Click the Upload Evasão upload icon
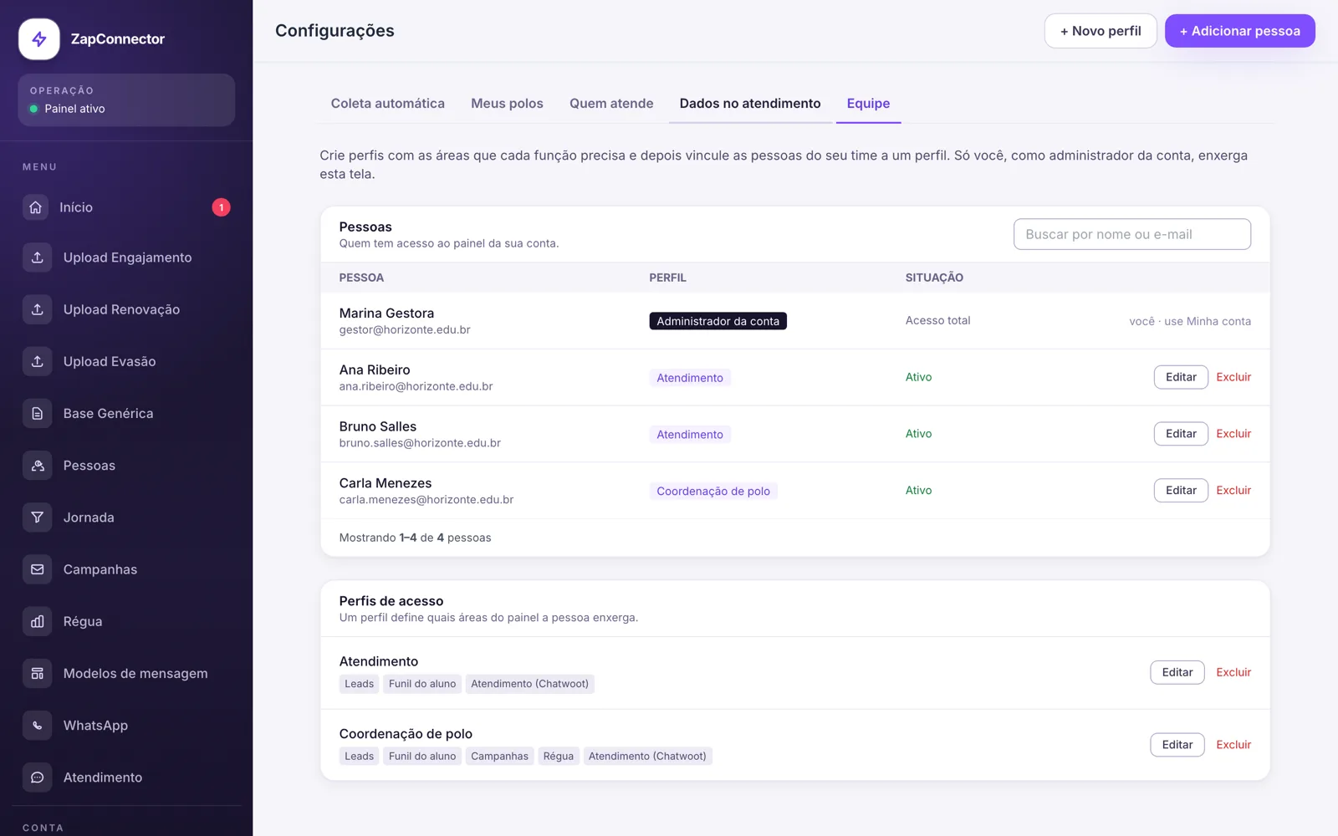The height and width of the screenshot is (836, 1338). coord(37,361)
